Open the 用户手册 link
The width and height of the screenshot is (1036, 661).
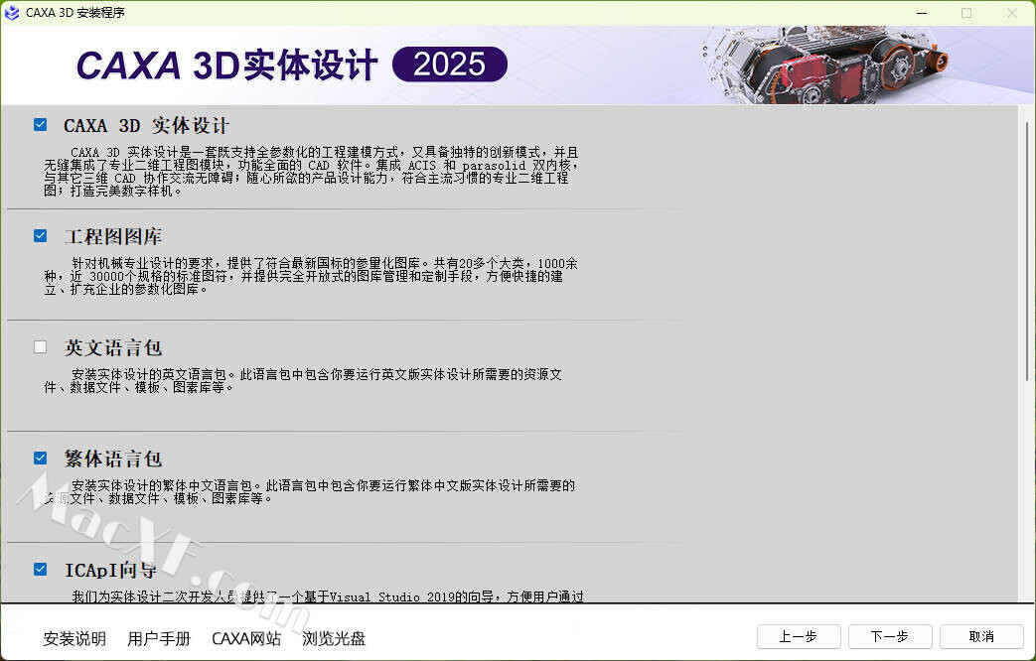pos(159,638)
